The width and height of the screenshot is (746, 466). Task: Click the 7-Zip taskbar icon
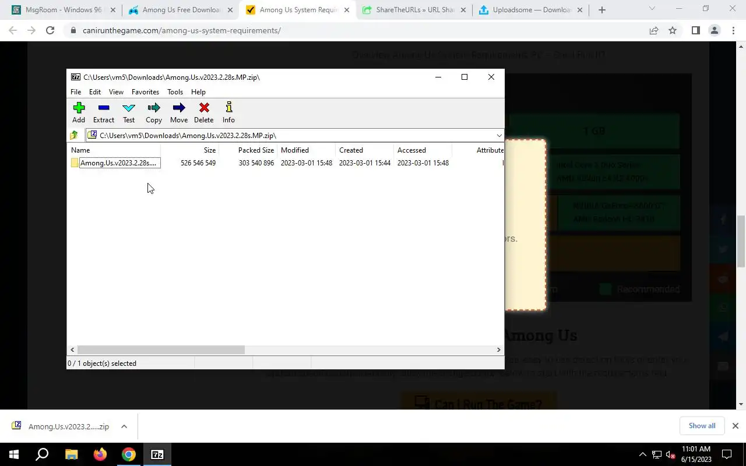tap(157, 454)
